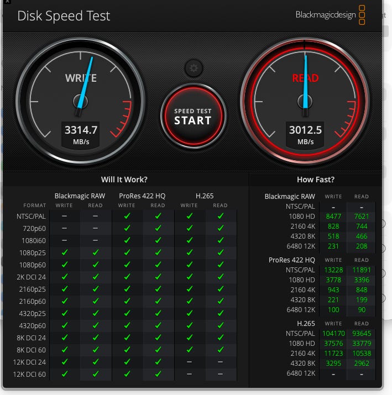Click the ProRes 422 HQ heading under How Fast
392x395 pixels.
pos(292,260)
